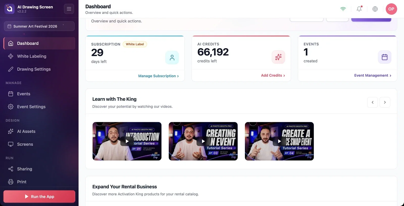Toggle the sidebar with hamburger button
404x206 pixels.
point(69,9)
